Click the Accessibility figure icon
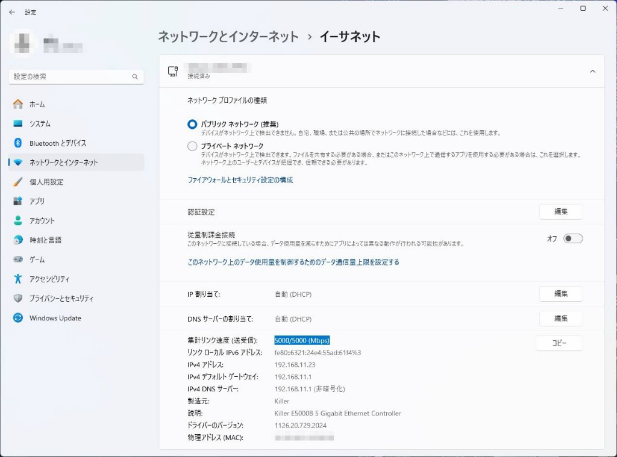The width and height of the screenshot is (617, 457). (x=18, y=279)
